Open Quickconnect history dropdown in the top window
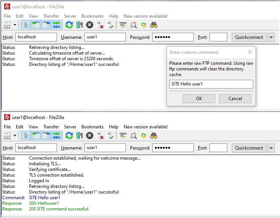 click(271, 37)
